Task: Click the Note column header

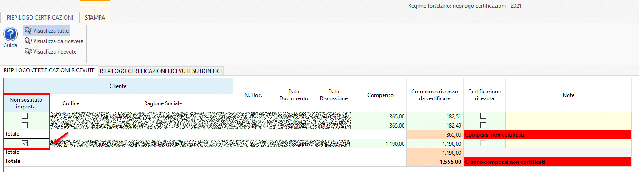Action: [569, 95]
